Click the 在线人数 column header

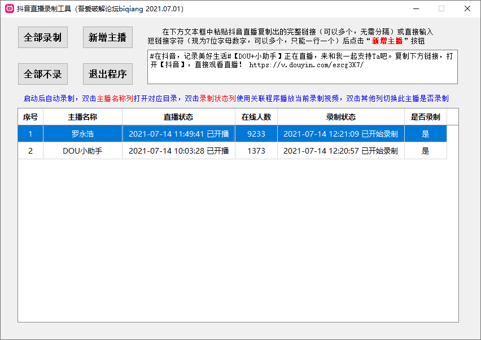256,117
